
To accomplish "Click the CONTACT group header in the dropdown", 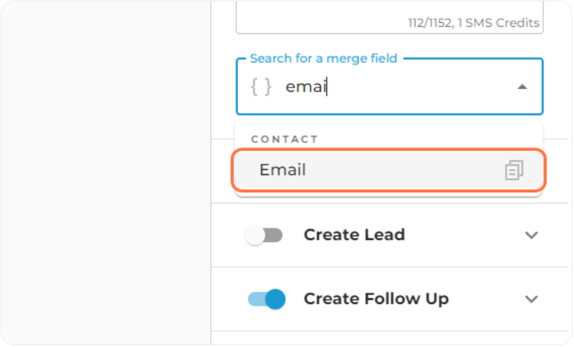I will (285, 139).
